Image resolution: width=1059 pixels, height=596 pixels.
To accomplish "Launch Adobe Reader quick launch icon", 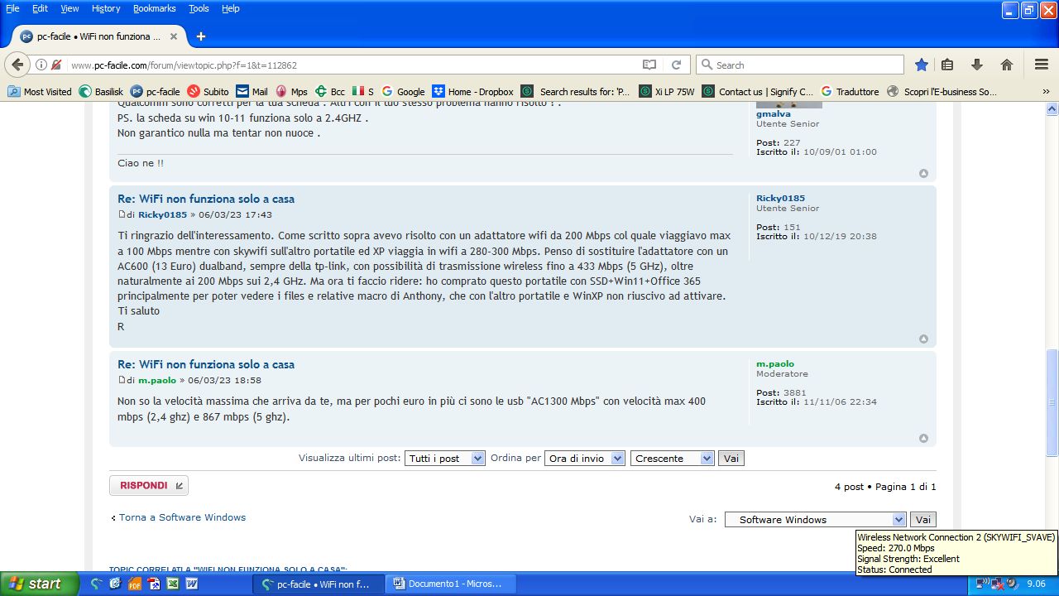I will [154, 584].
